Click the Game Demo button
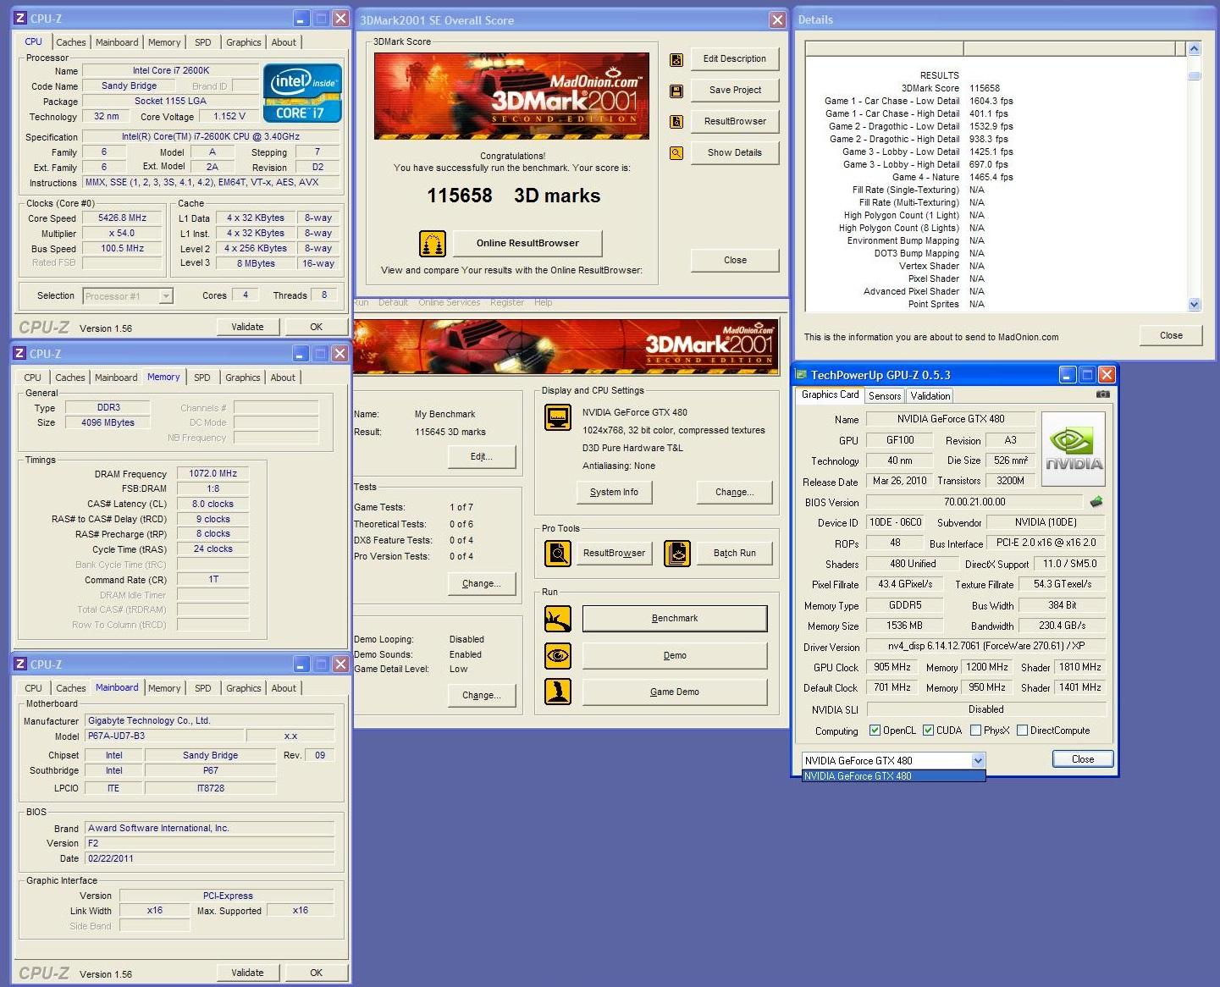Viewport: 1220px width, 987px height. click(675, 692)
